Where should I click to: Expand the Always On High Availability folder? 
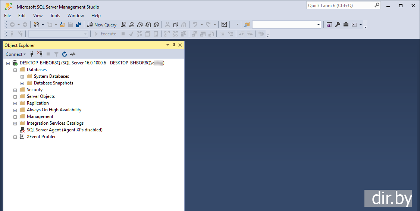click(15, 110)
